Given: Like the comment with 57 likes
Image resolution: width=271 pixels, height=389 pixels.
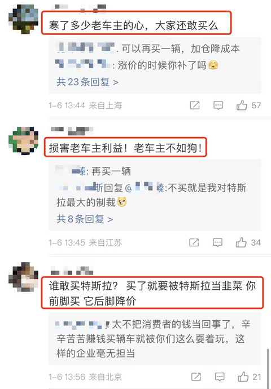Looking at the screenshot, I should [x=242, y=105].
